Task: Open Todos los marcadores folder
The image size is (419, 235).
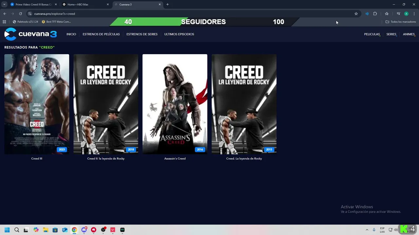Action: click(x=401, y=22)
